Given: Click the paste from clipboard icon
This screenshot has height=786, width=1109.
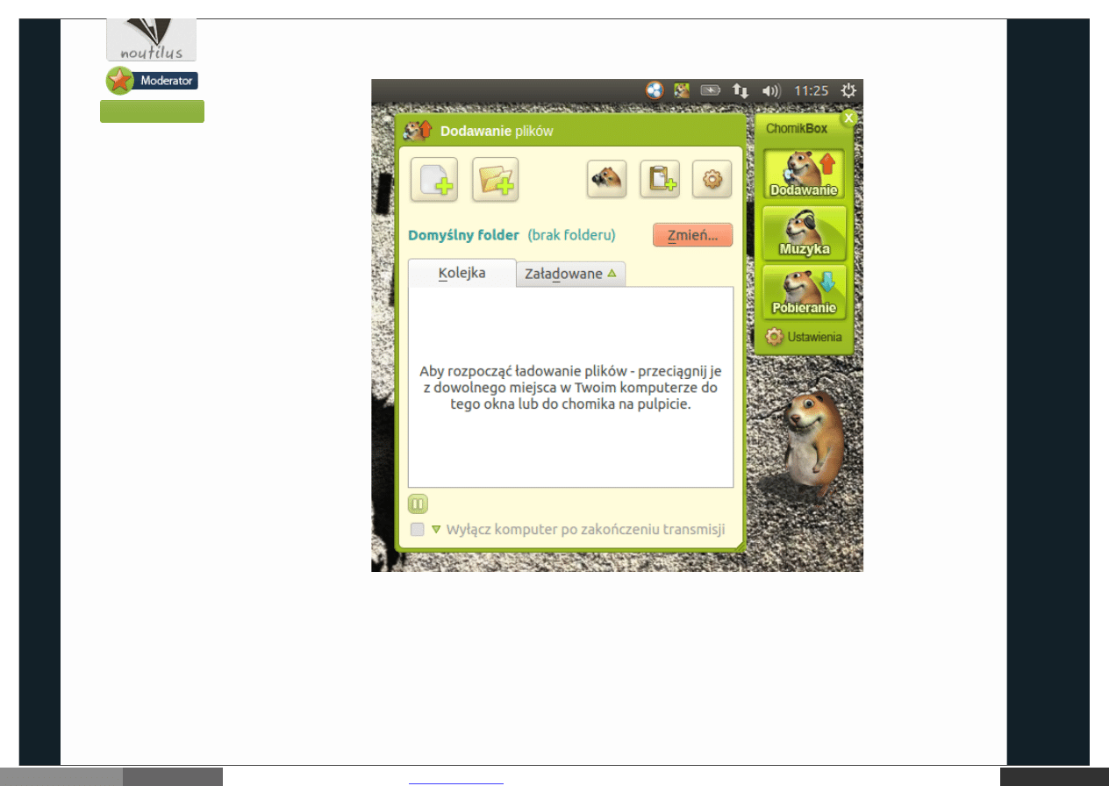Looking at the screenshot, I should (659, 179).
